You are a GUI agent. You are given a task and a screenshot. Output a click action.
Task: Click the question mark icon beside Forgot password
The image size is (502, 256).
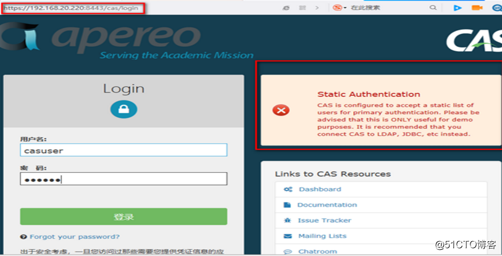23,237
